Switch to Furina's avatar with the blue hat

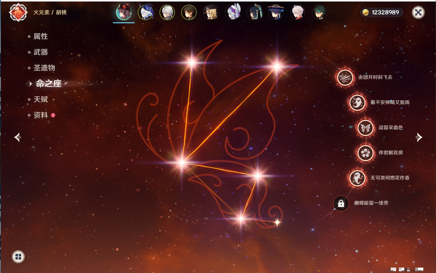click(146, 12)
